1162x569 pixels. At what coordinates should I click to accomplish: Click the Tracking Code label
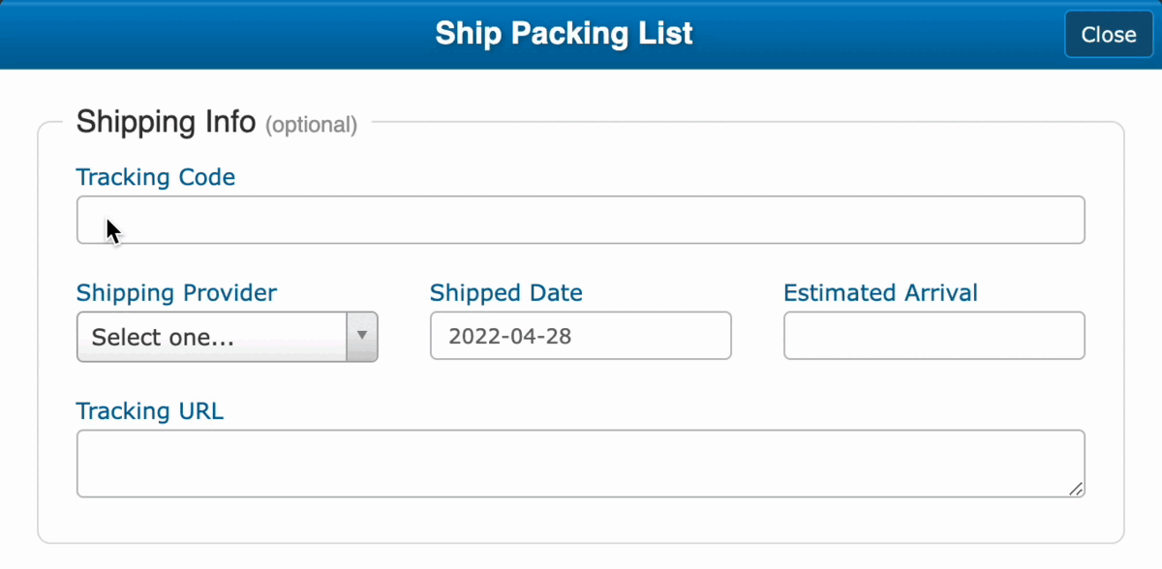coord(155,177)
